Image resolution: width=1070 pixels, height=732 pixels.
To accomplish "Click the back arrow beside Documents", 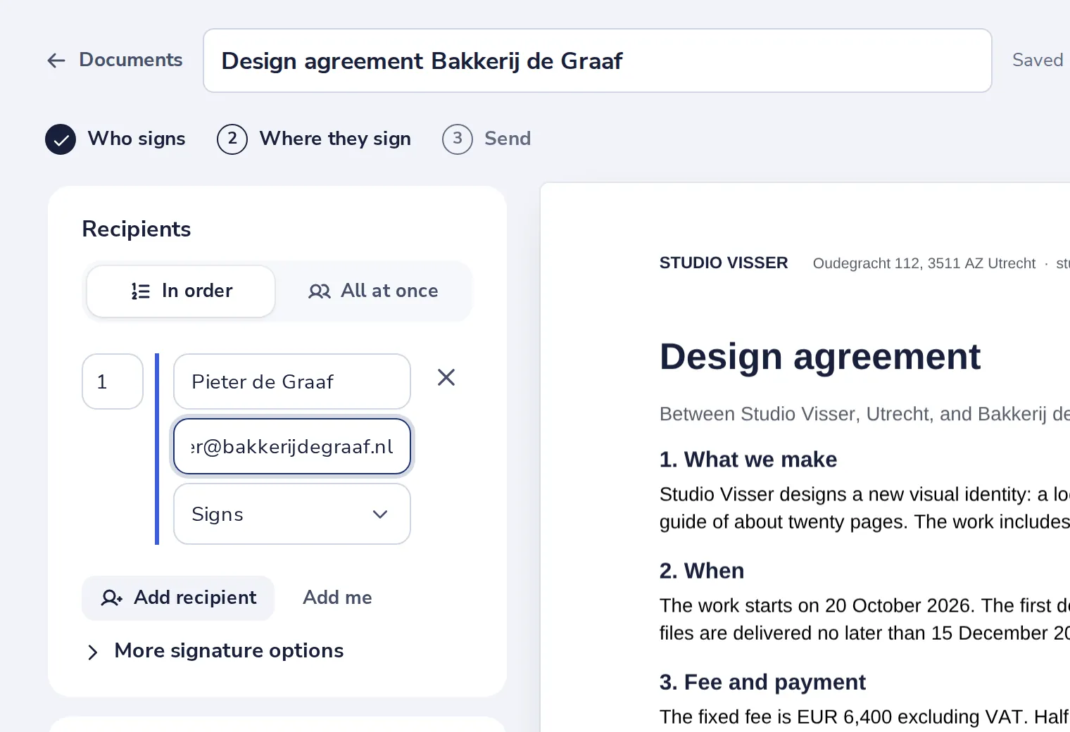I will pos(56,61).
